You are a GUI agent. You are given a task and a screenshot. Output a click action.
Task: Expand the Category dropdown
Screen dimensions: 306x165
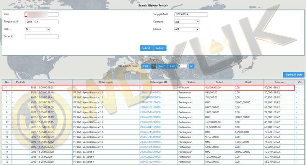[187, 22]
